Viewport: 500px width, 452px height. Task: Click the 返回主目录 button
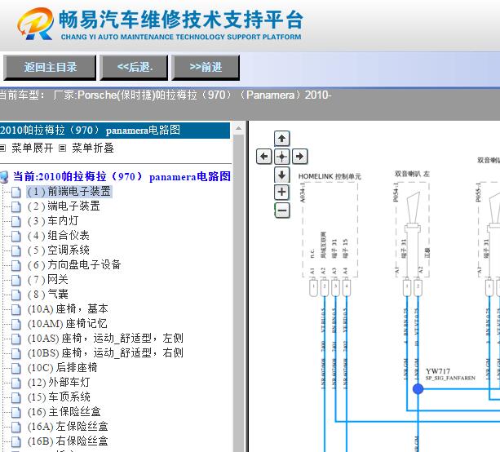click(x=50, y=67)
